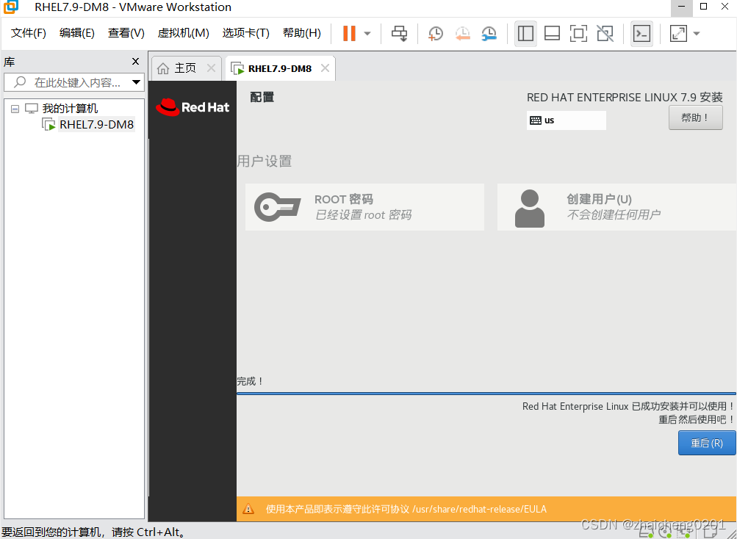Viewport: 737px width, 539px height.
Task: Select 我的计算机 in the library tree
Action: tap(70, 109)
